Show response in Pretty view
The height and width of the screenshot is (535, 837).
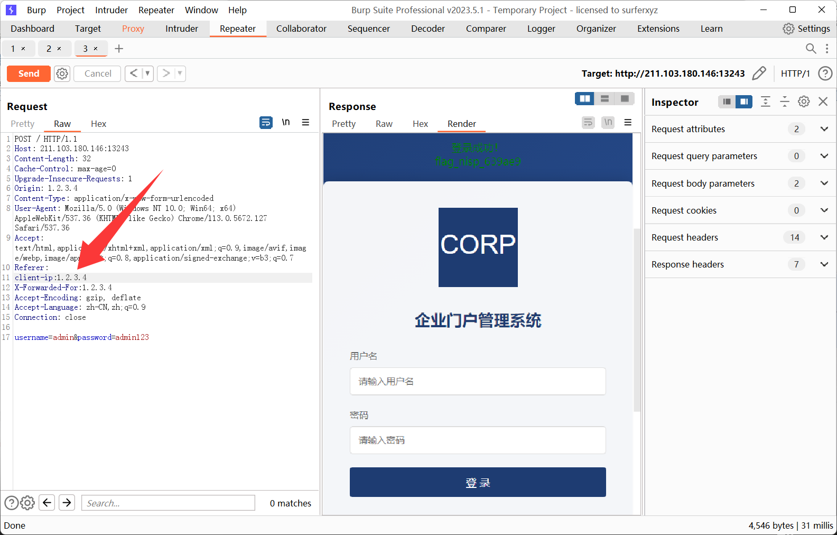pos(343,124)
